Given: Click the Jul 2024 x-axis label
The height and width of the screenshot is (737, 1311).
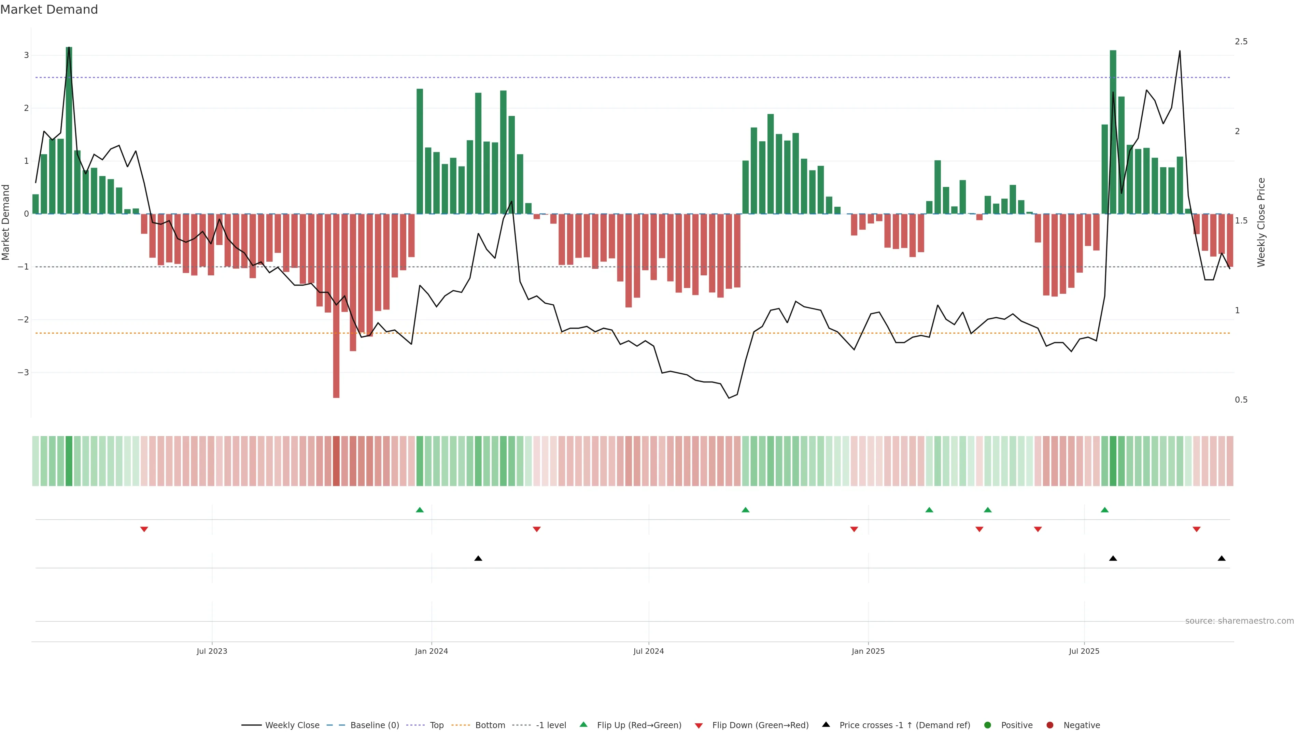Looking at the screenshot, I should 648,651.
